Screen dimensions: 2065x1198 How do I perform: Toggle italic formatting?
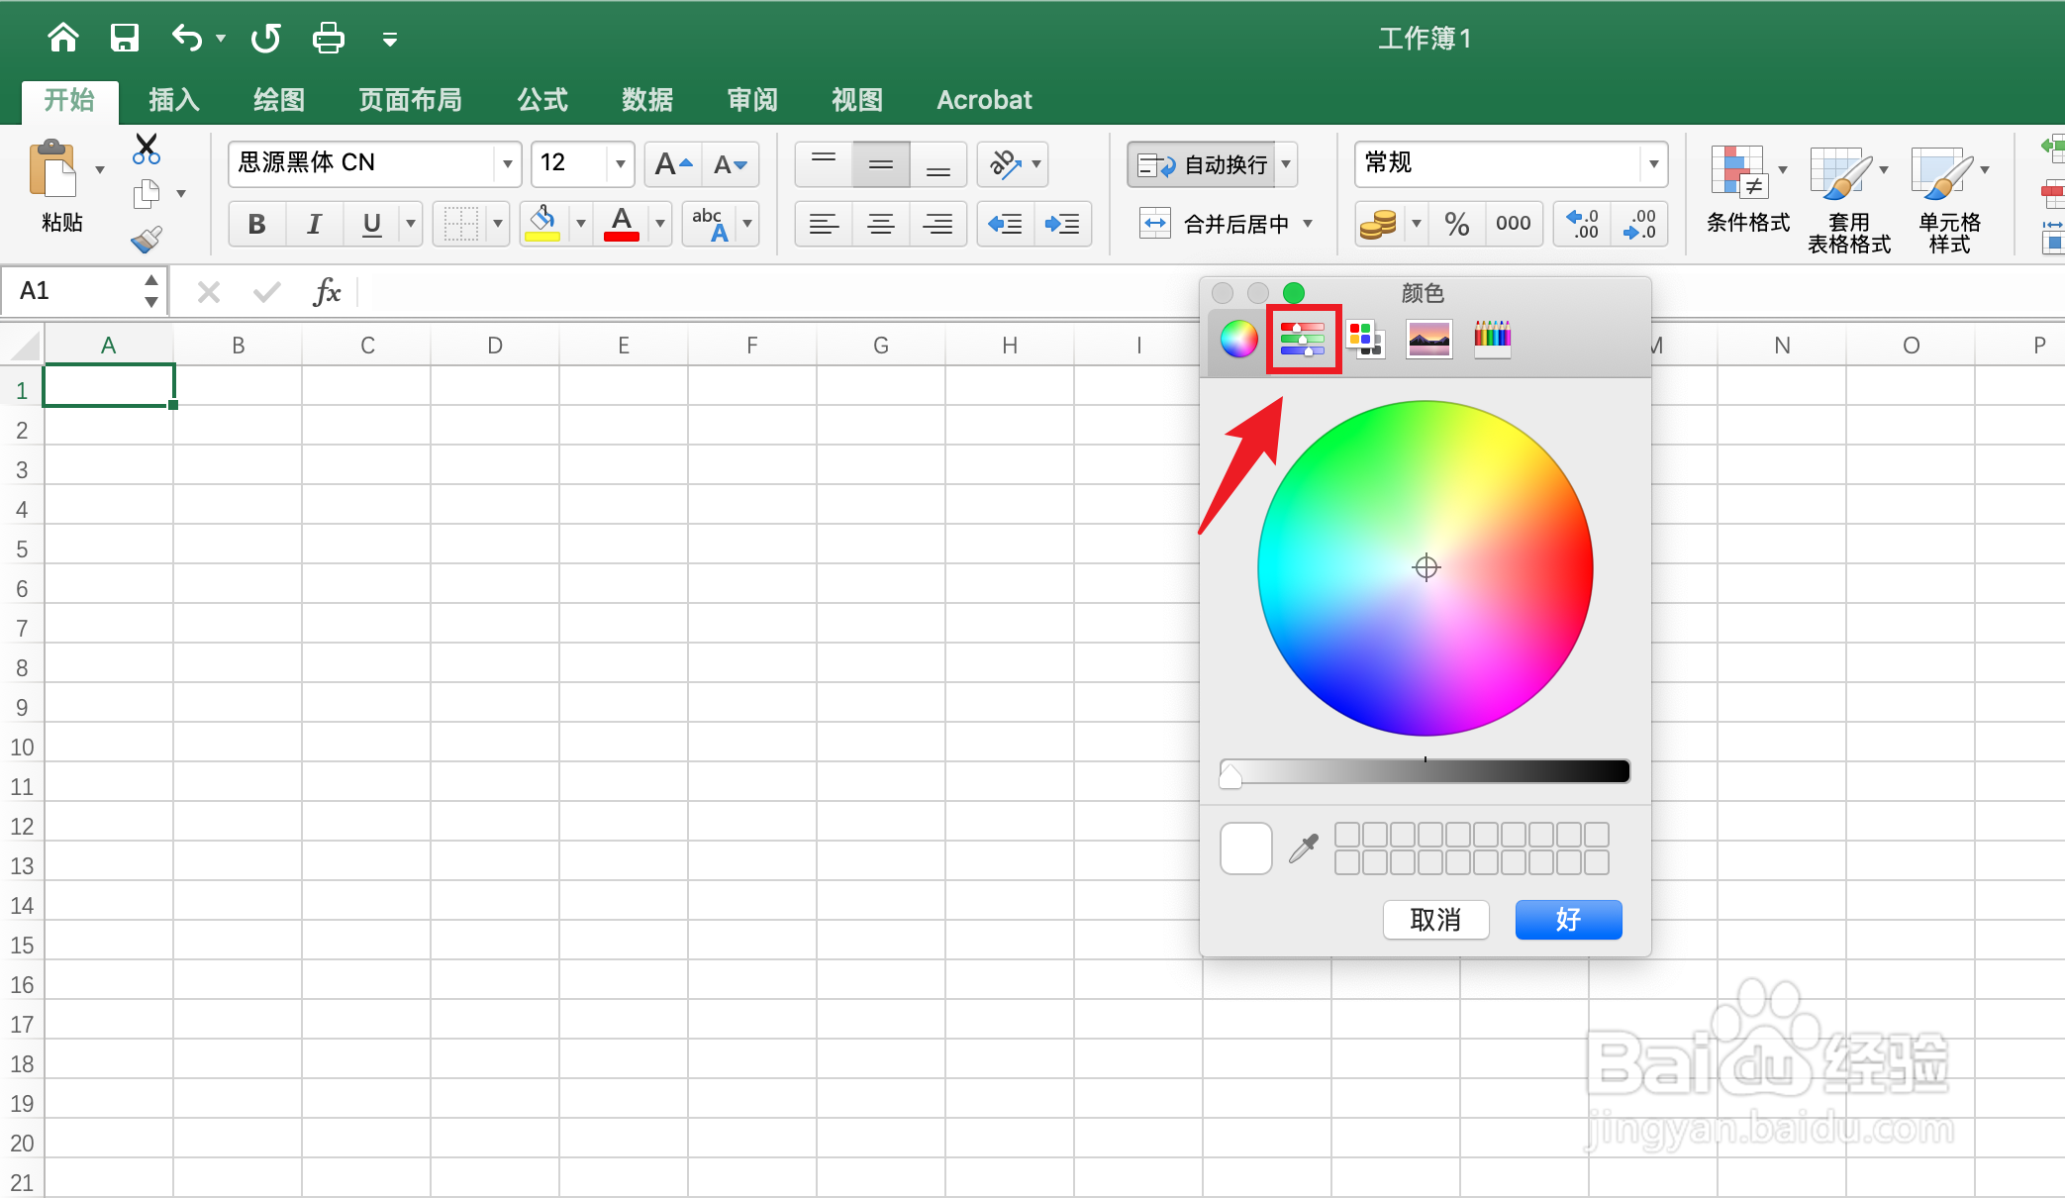tap(314, 224)
